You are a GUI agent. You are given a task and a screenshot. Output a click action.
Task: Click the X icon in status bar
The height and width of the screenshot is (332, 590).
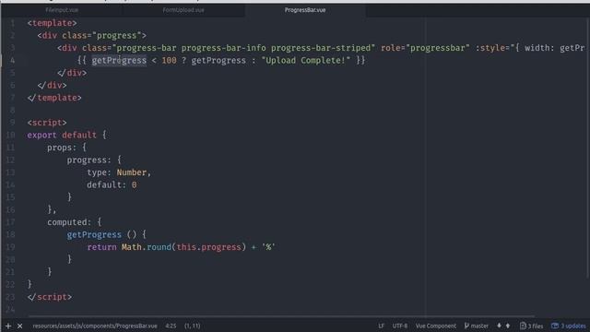click(20, 326)
